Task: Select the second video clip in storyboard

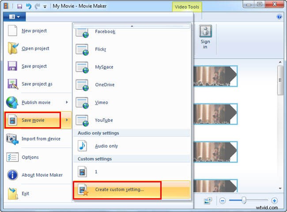Action: coord(215,114)
